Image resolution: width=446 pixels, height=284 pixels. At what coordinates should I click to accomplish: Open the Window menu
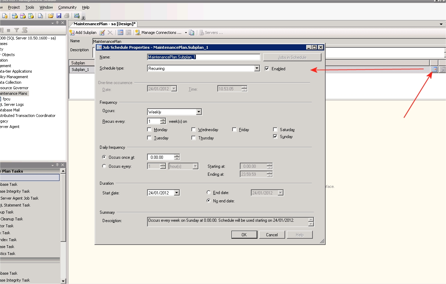46,7
